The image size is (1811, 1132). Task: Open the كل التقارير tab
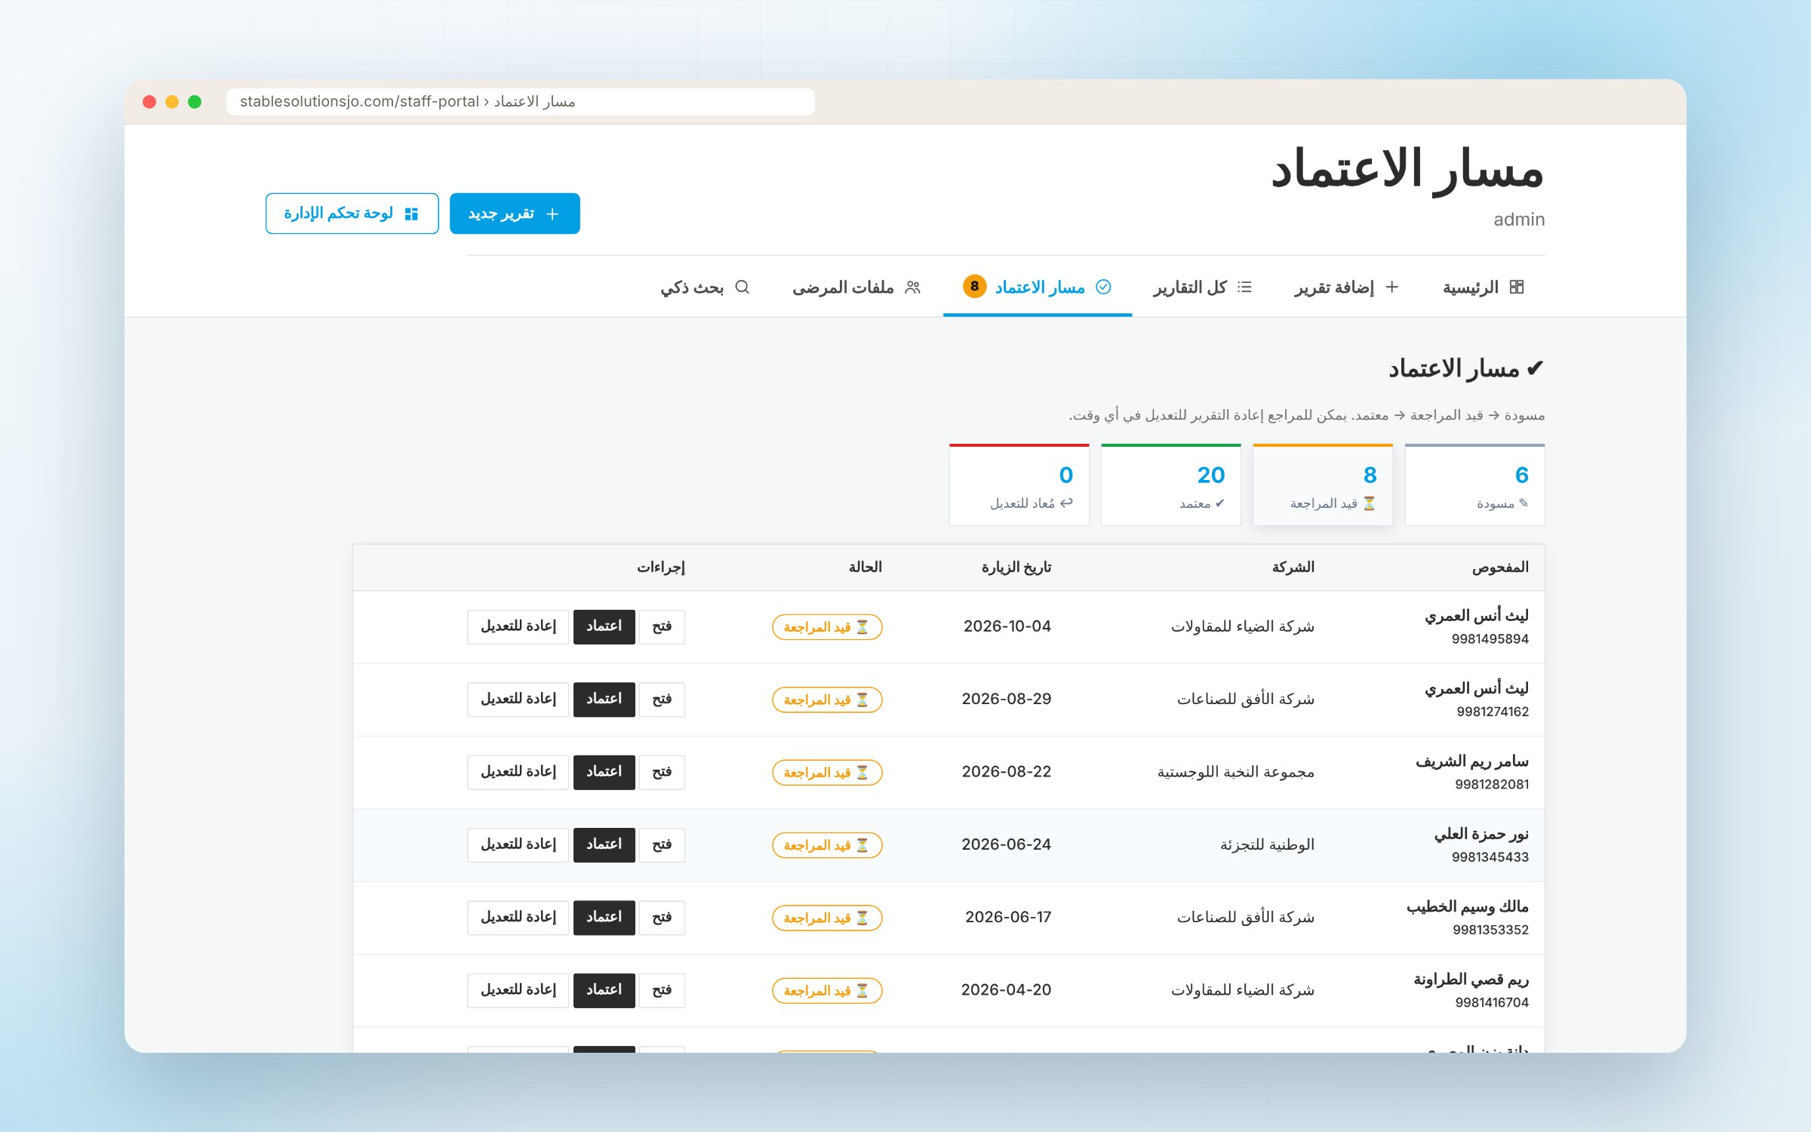1203,288
